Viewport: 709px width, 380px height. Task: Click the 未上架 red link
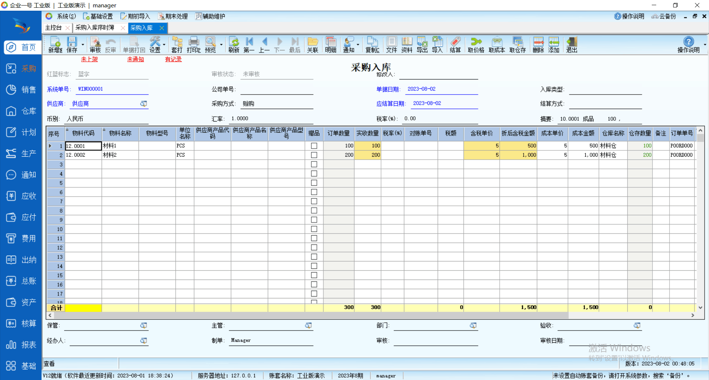(89, 59)
